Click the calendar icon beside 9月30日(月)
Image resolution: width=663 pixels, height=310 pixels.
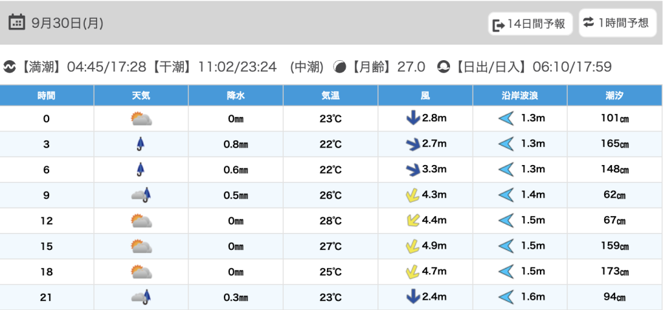[x=17, y=23]
